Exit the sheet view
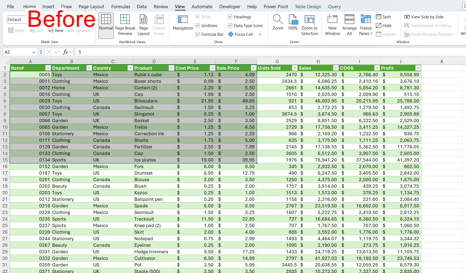Viewport: 466px width, 273px height. [x=36, y=31]
